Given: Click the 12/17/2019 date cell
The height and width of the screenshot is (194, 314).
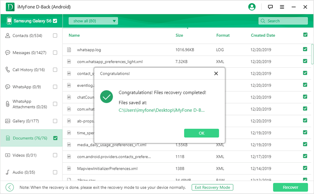Looking at the screenshot, I should 261,157.
